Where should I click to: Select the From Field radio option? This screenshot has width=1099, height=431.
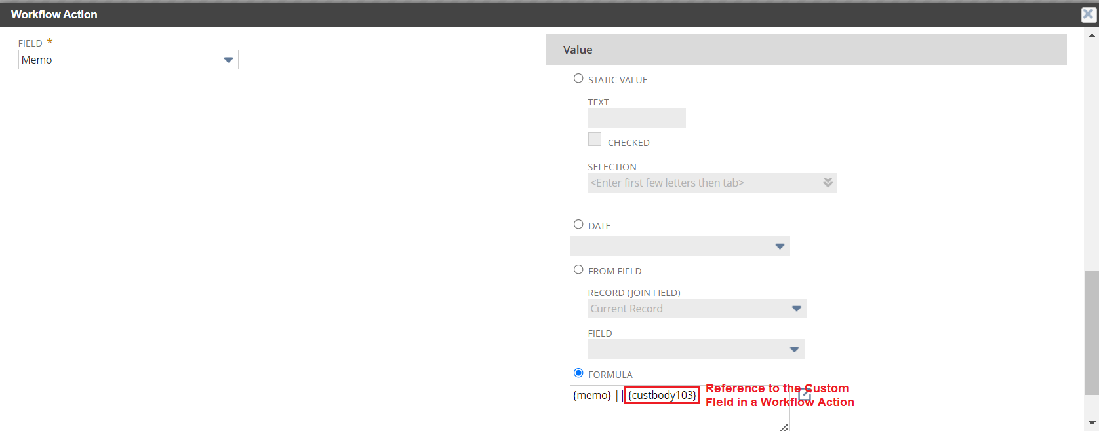tap(578, 270)
